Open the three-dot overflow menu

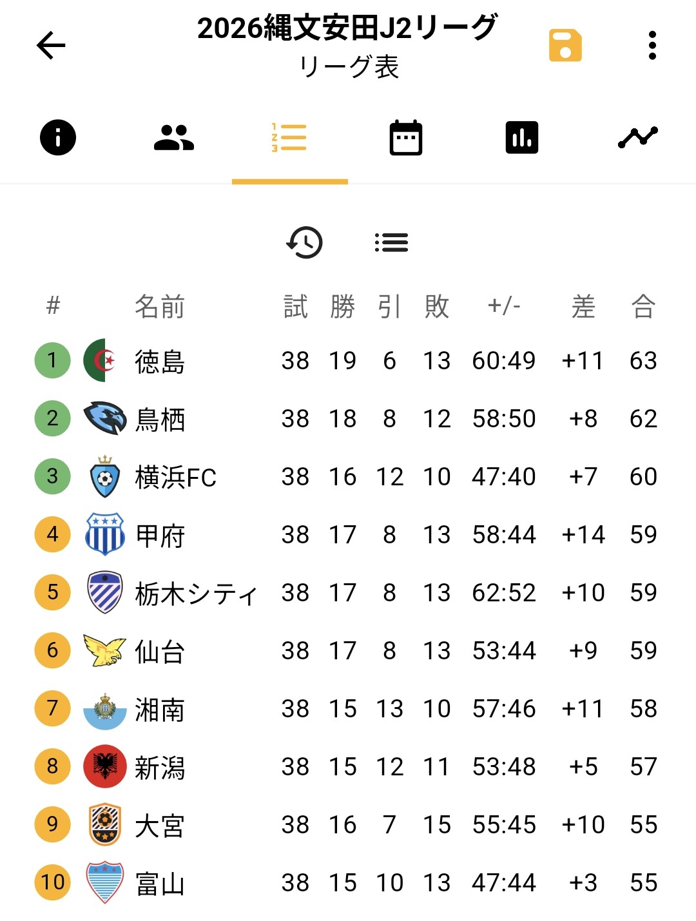pos(652,45)
